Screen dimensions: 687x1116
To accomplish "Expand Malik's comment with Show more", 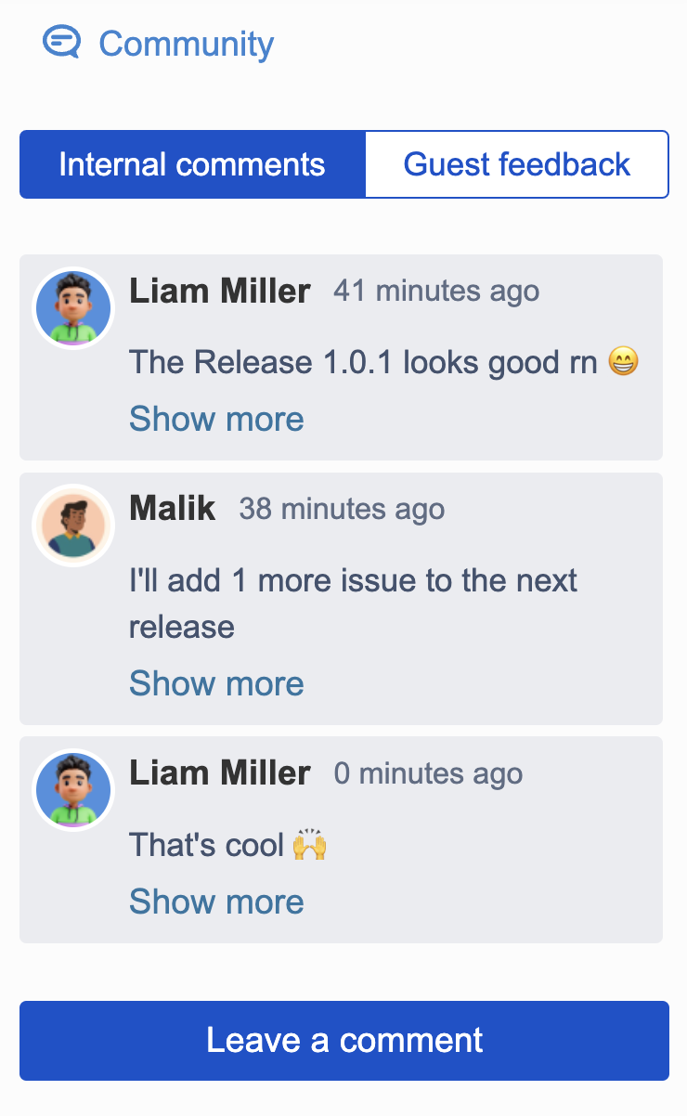I will point(216,683).
